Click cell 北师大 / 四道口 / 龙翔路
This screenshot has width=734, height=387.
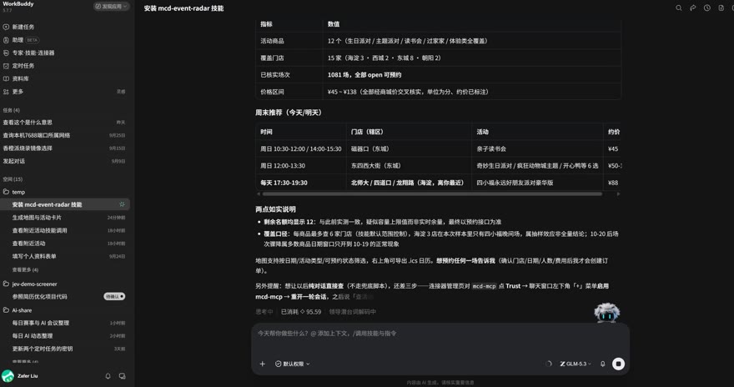(x=407, y=183)
